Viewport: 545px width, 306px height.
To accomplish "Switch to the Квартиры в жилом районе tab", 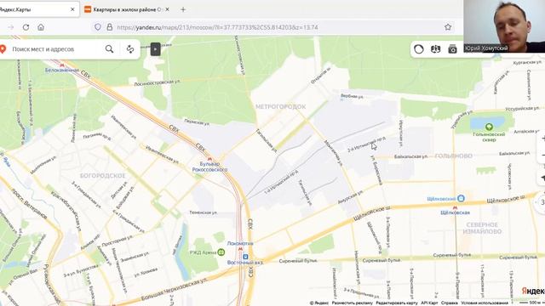I will pyautogui.click(x=127, y=9).
